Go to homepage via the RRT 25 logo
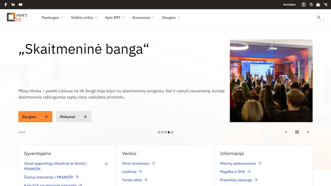This screenshot has height=186, width=331. [17, 17]
